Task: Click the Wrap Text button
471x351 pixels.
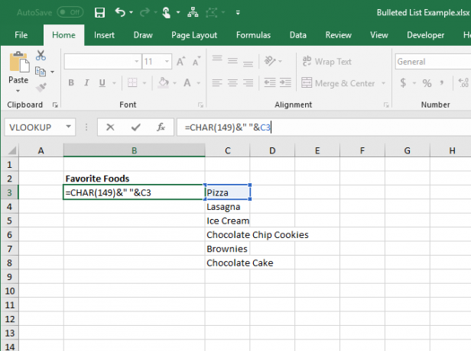Action: [326, 62]
